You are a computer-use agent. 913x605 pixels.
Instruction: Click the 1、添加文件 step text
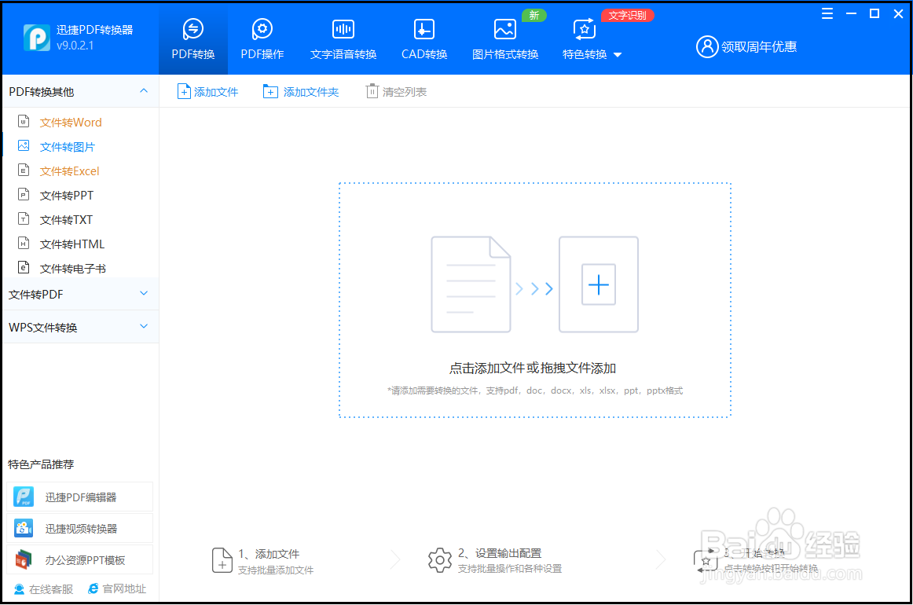269,554
